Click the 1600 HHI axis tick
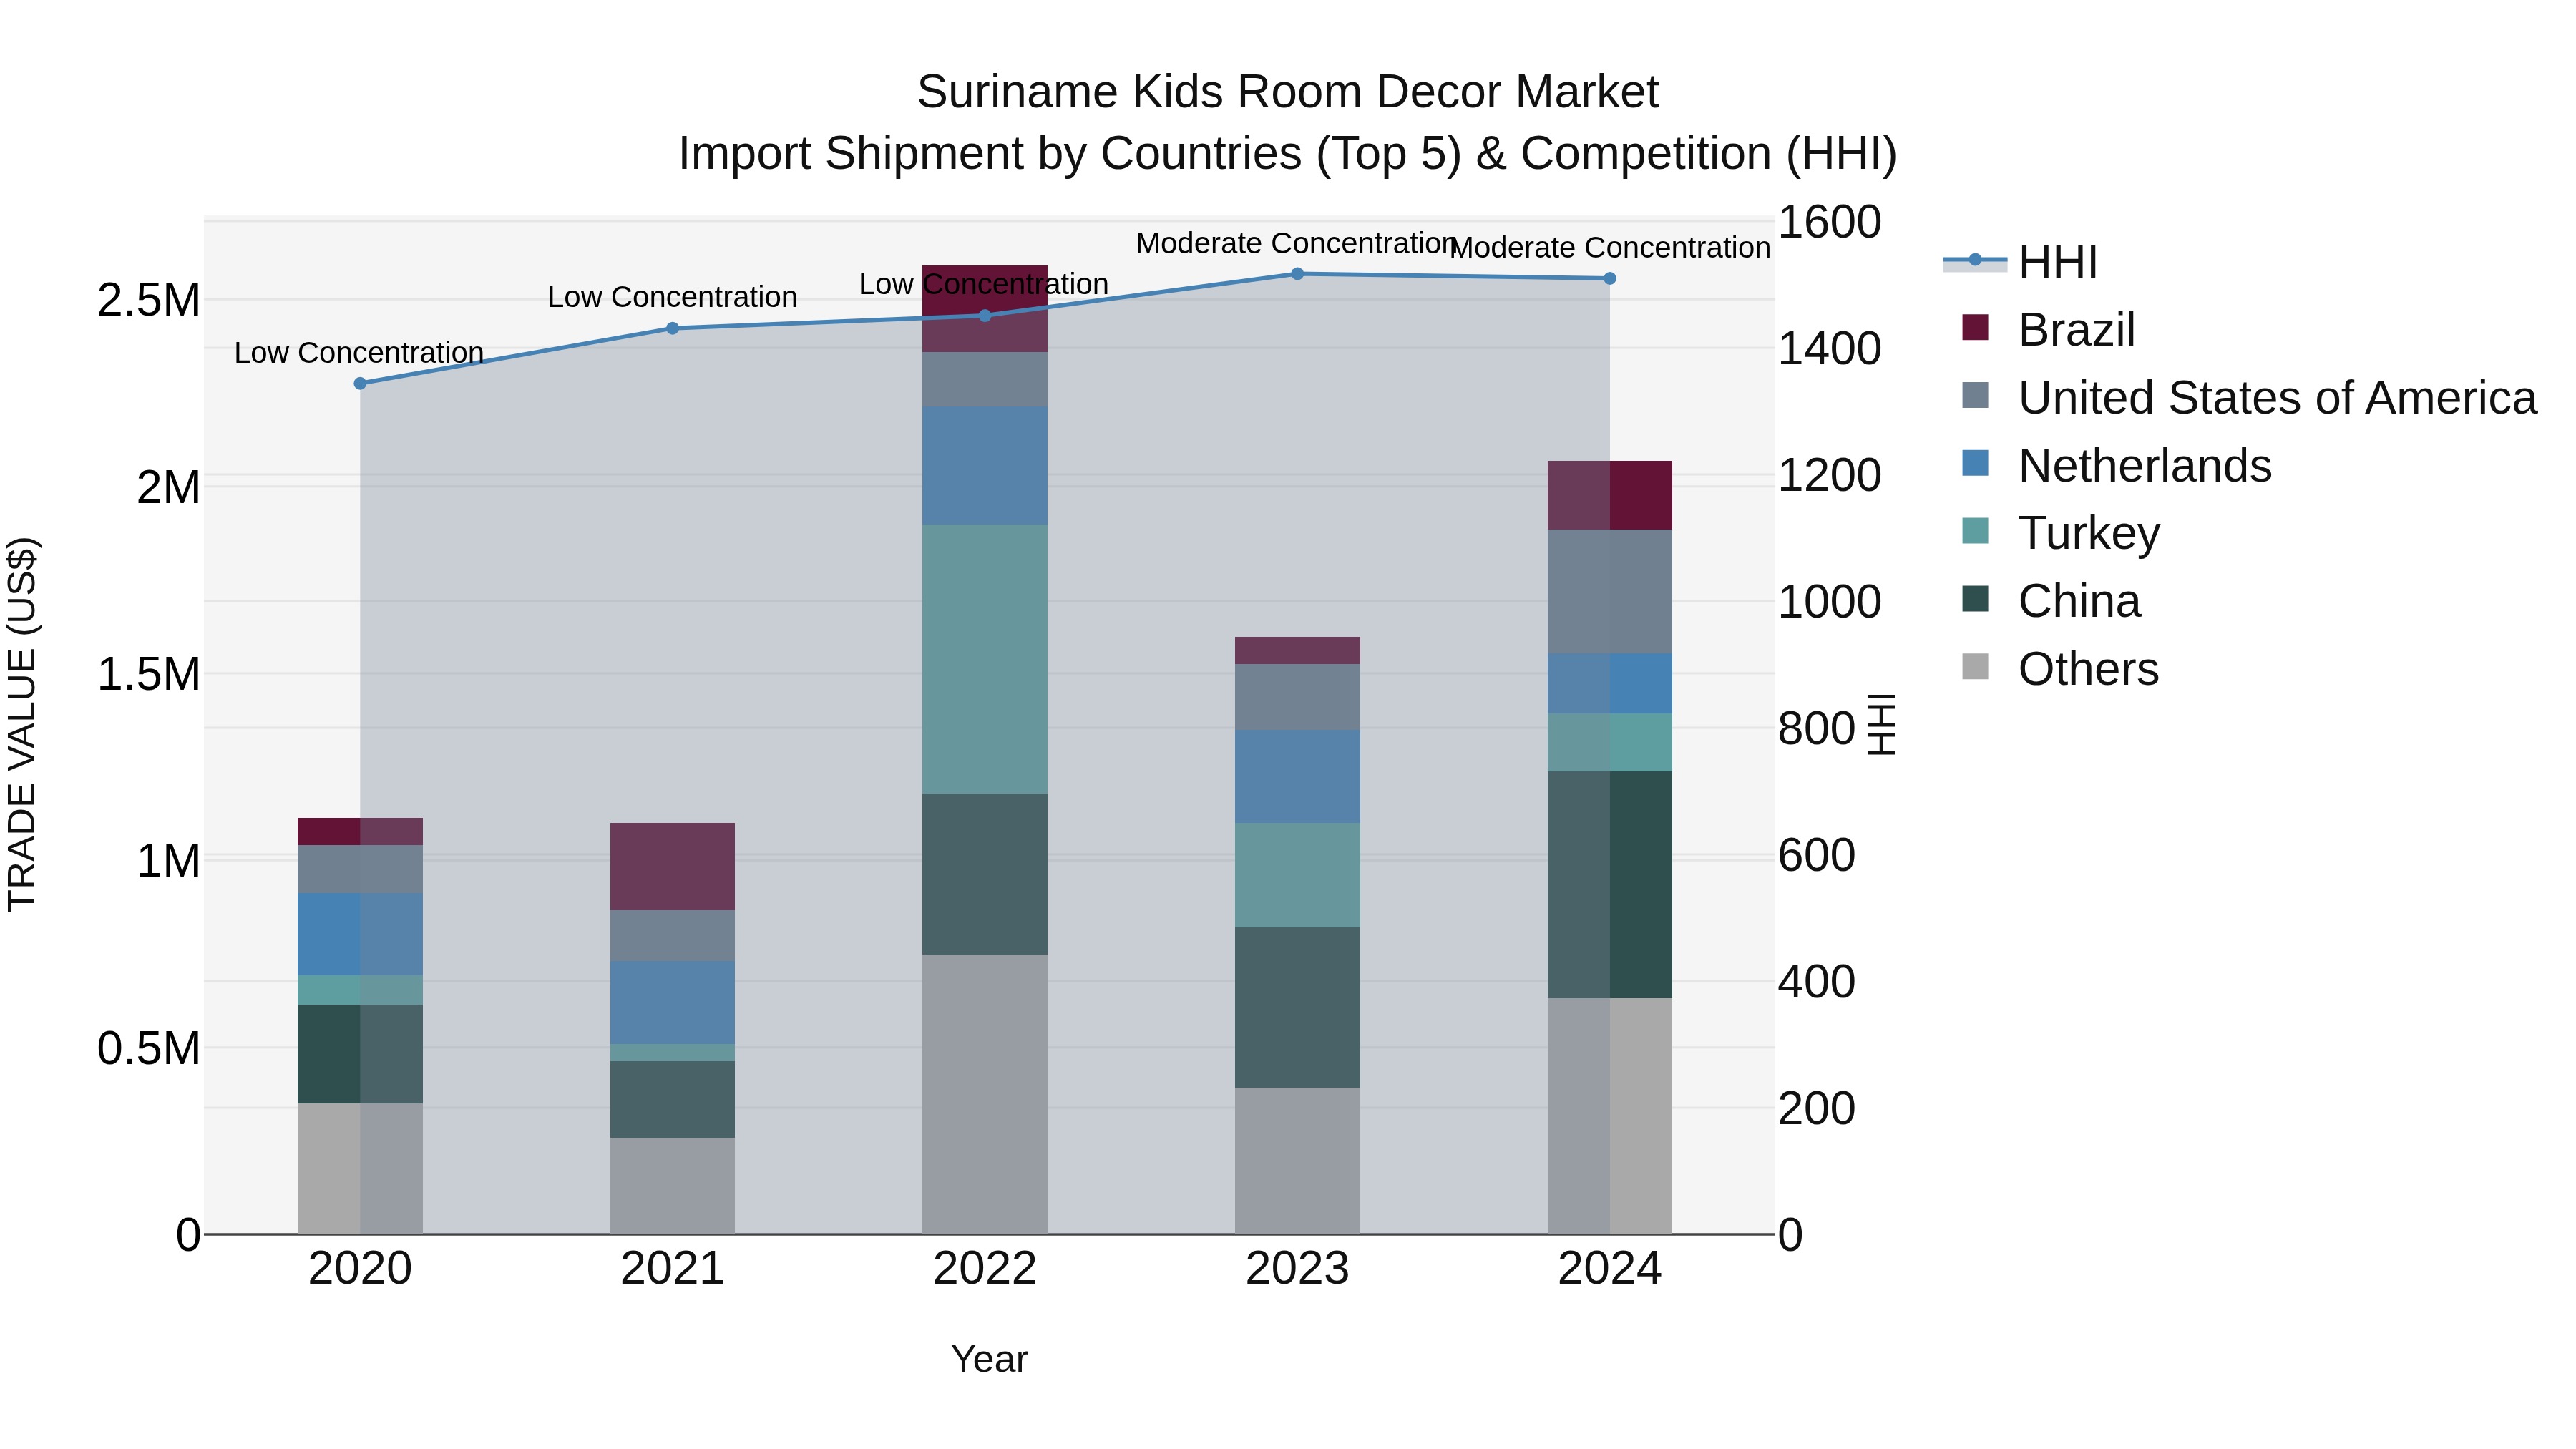The height and width of the screenshot is (1449, 2576). tap(1830, 222)
